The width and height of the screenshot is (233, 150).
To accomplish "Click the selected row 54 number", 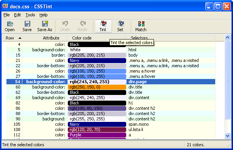I will pyautogui.click(x=17, y=82).
